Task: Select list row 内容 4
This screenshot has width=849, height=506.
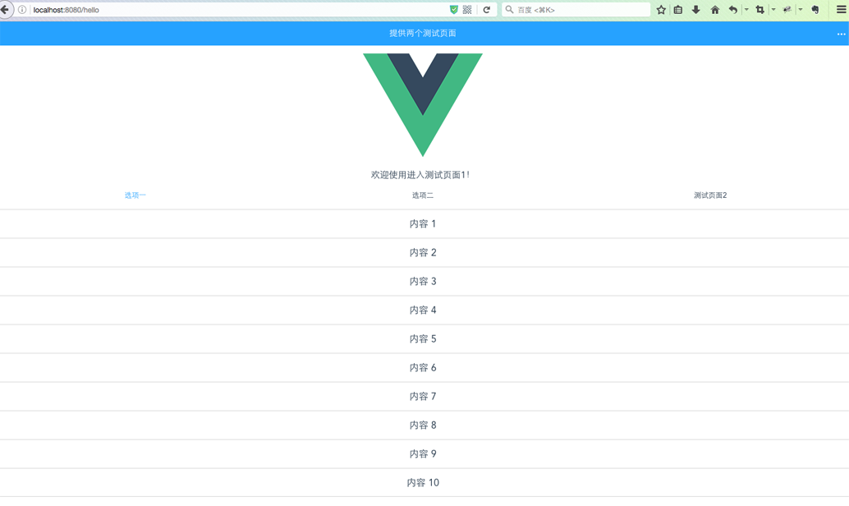Action: [x=424, y=310]
